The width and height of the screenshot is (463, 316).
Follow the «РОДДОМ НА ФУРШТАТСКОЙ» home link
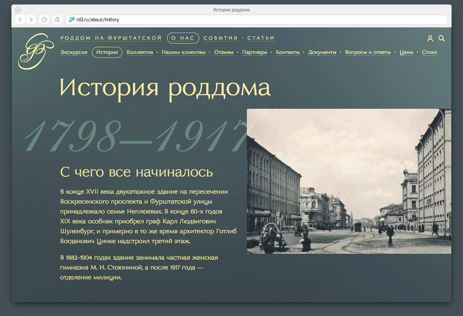click(x=111, y=38)
